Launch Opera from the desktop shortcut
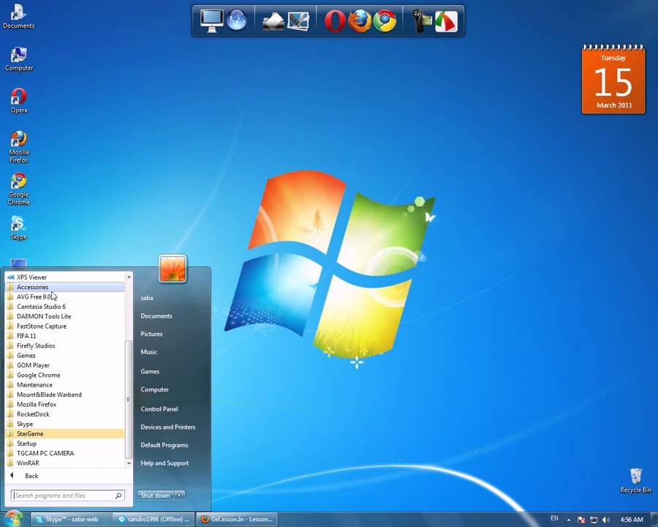 [18, 101]
